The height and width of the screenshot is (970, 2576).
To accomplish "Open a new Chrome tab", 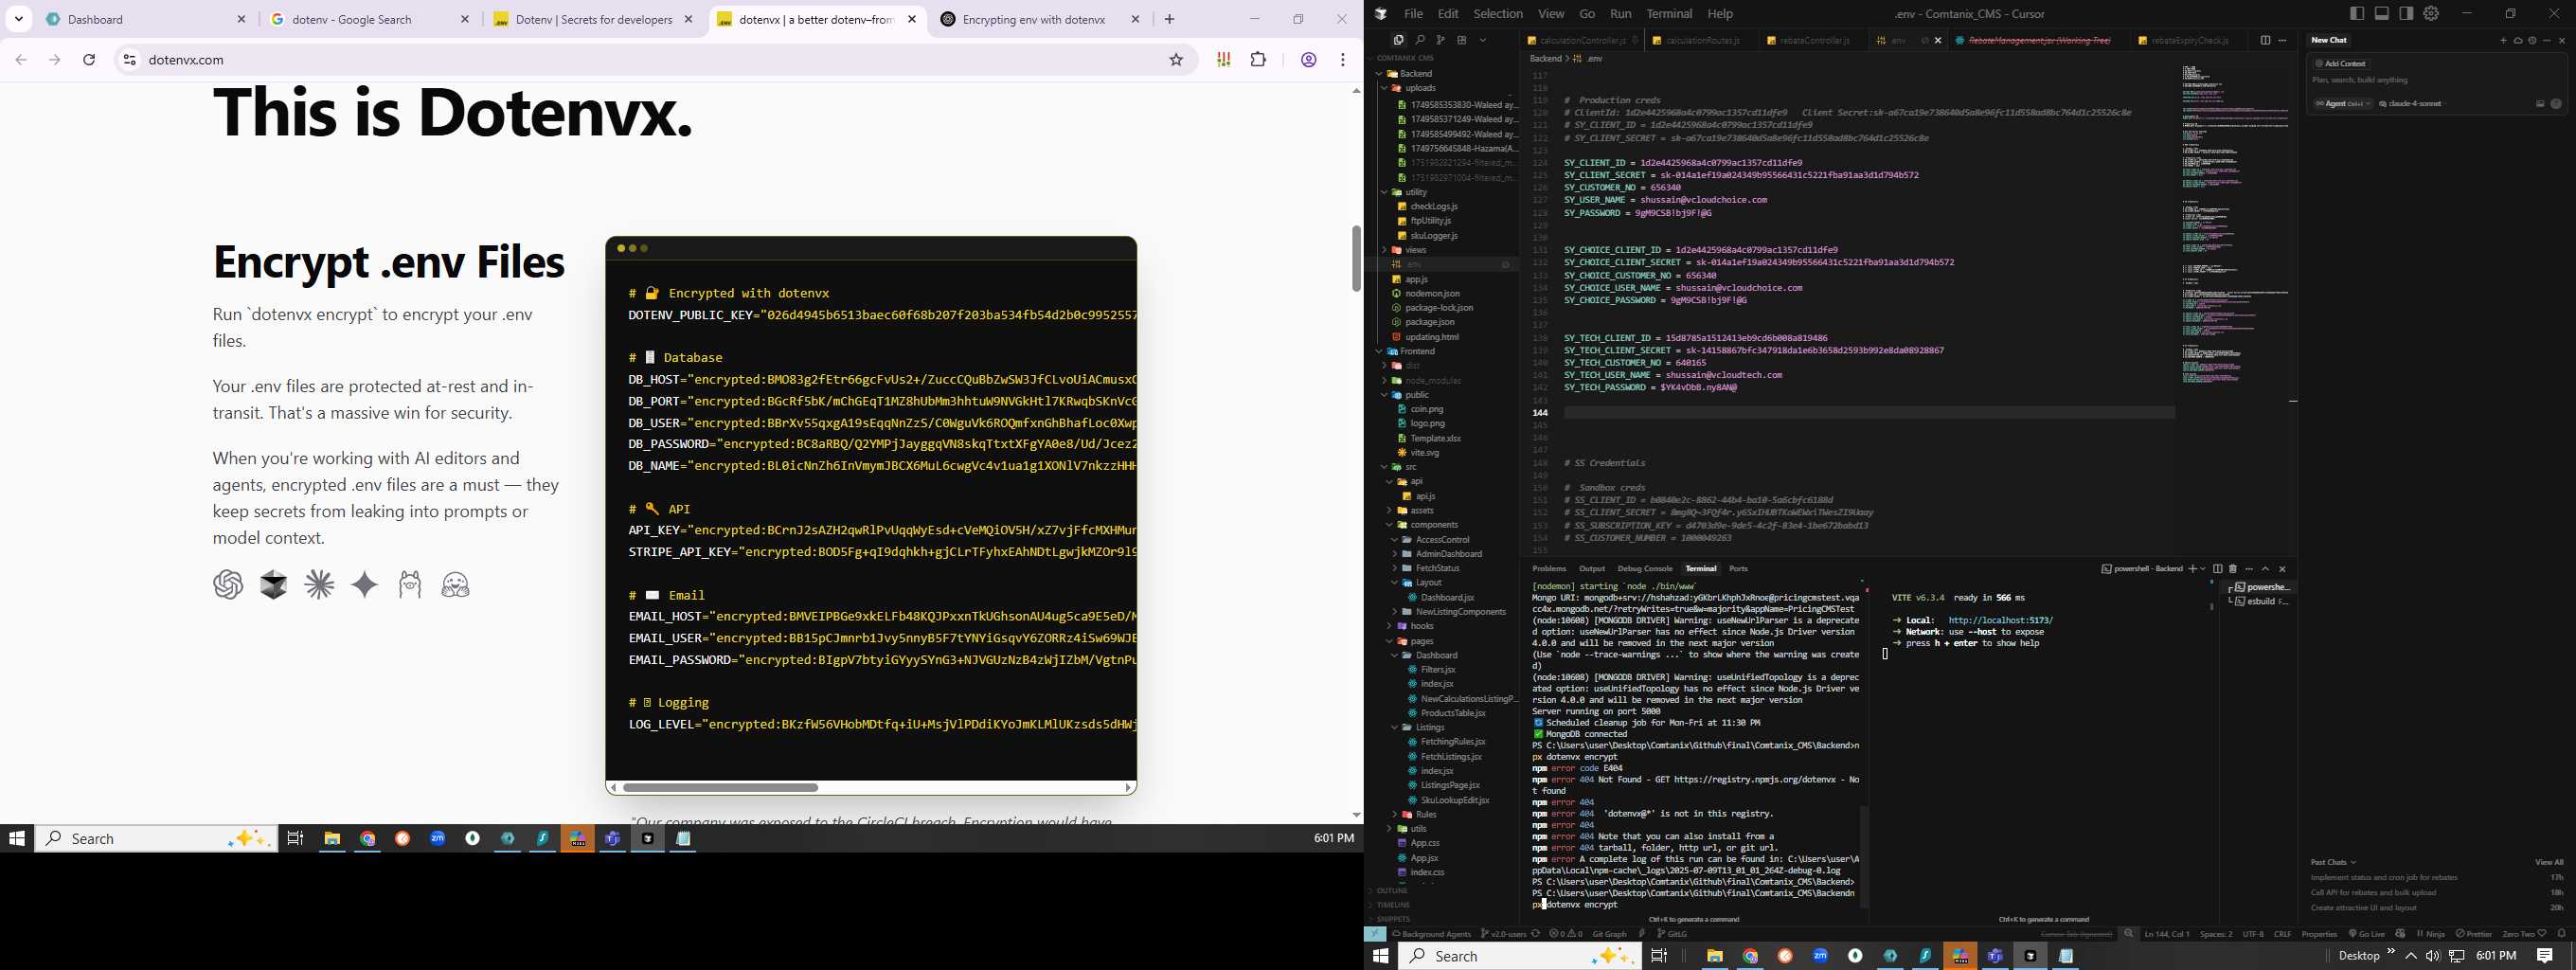I will click(1169, 19).
